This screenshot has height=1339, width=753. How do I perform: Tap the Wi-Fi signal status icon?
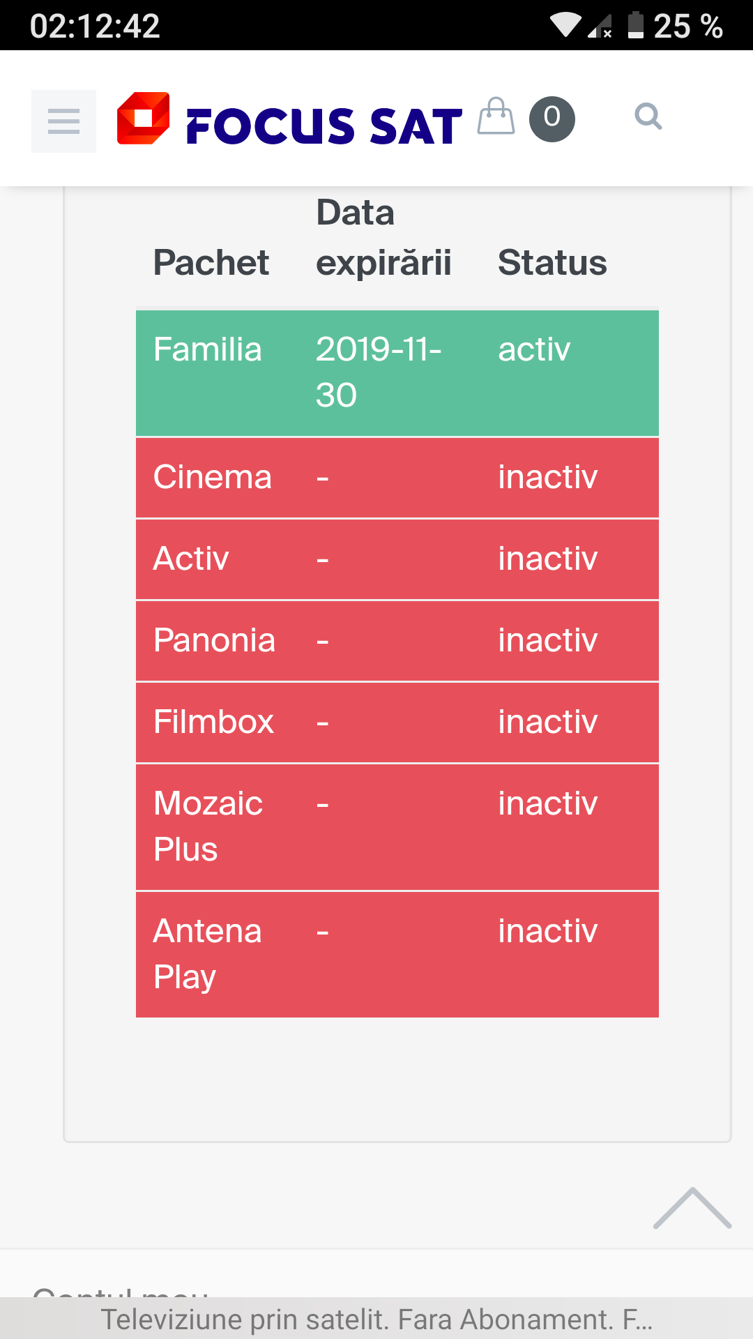click(x=565, y=26)
